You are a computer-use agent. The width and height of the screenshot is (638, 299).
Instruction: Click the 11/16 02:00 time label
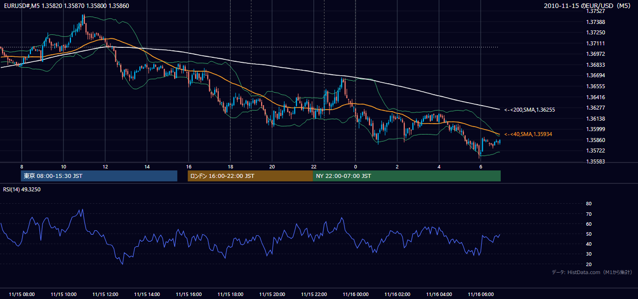(x=397, y=295)
